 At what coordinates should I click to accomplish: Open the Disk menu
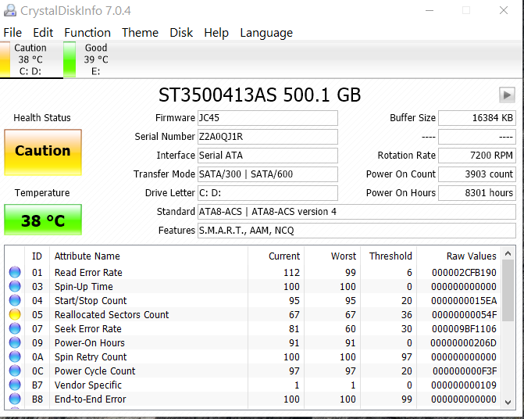point(181,33)
